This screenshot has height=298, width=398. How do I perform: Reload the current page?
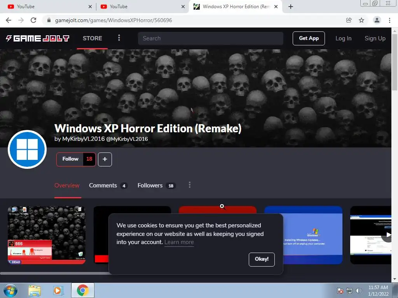point(33,20)
